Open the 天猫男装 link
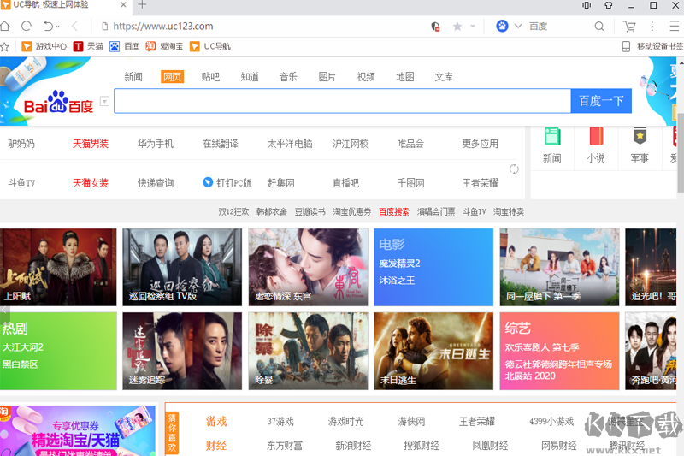 91,144
